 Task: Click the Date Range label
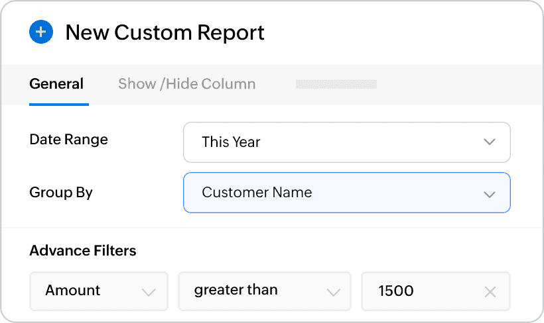coord(68,140)
